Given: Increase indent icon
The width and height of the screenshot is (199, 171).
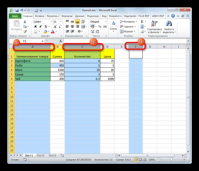Looking at the screenshot, I should 72,31.
